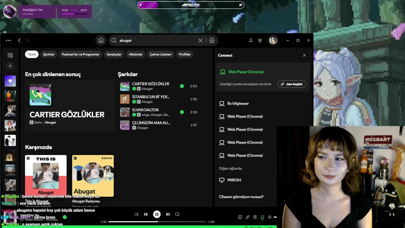The height and width of the screenshot is (228, 405).
Task: Open the profile avatar menu
Action: pos(273,40)
